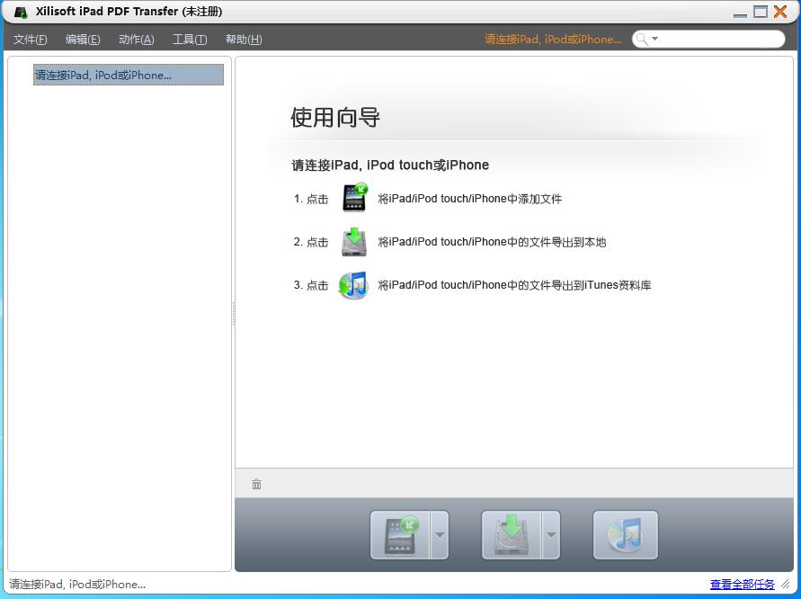Expand the add files button dropdown arrow
801x599 pixels.
click(x=440, y=534)
